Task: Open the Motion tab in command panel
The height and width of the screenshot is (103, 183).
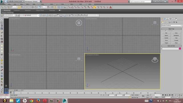Action: (170, 19)
